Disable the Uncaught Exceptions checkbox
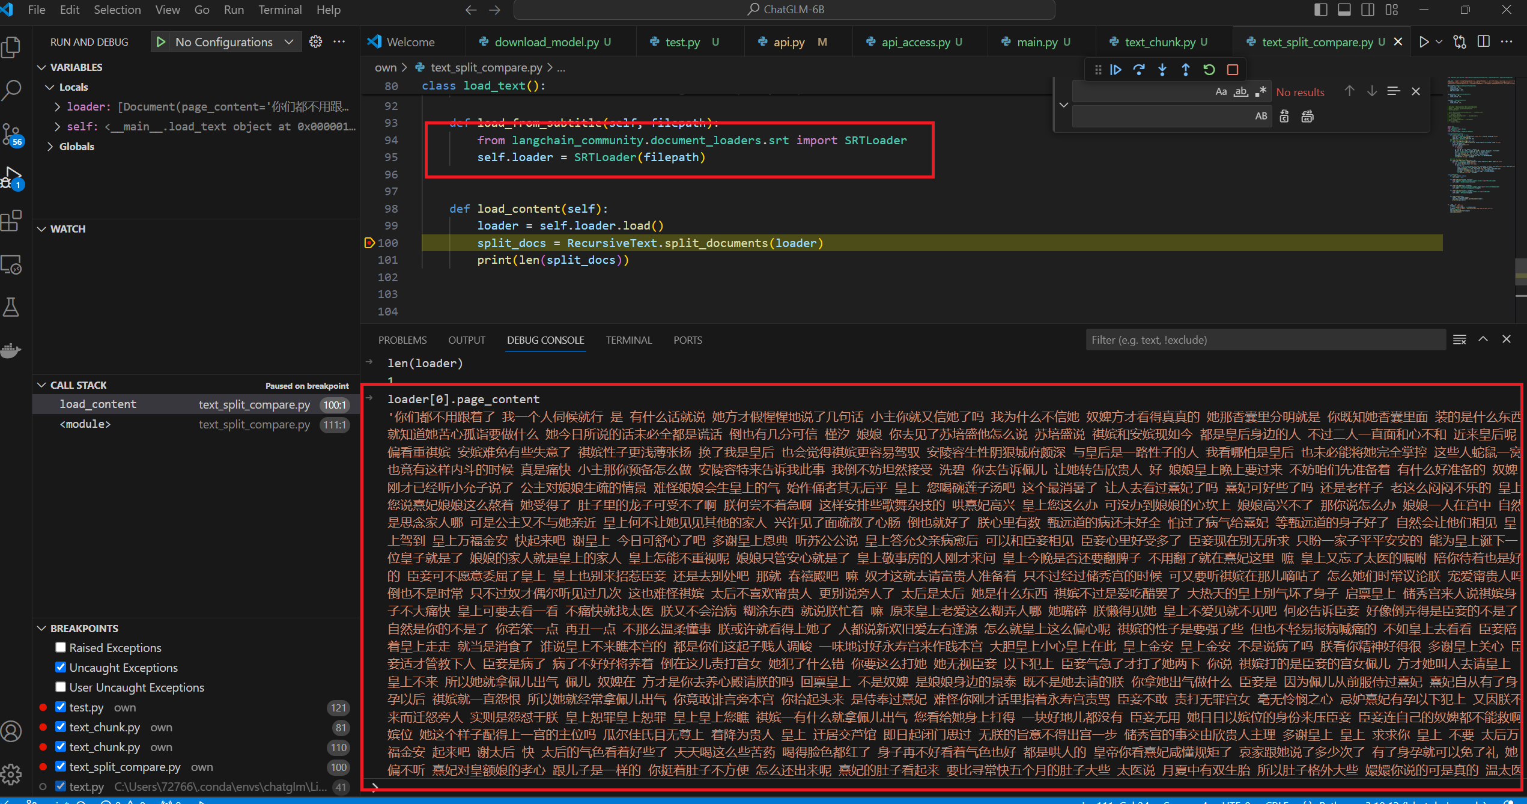The height and width of the screenshot is (804, 1527). (61, 667)
